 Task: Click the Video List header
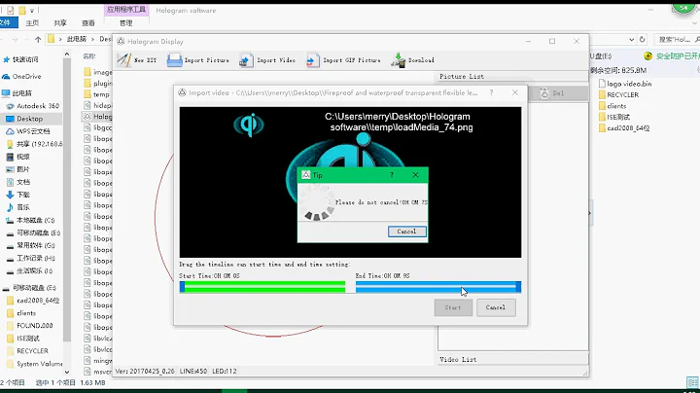point(458,359)
